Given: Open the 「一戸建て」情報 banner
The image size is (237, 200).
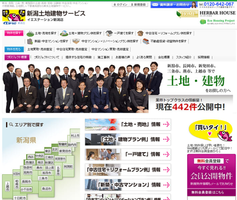Looking at the screenshot, I should tap(128, 154).
